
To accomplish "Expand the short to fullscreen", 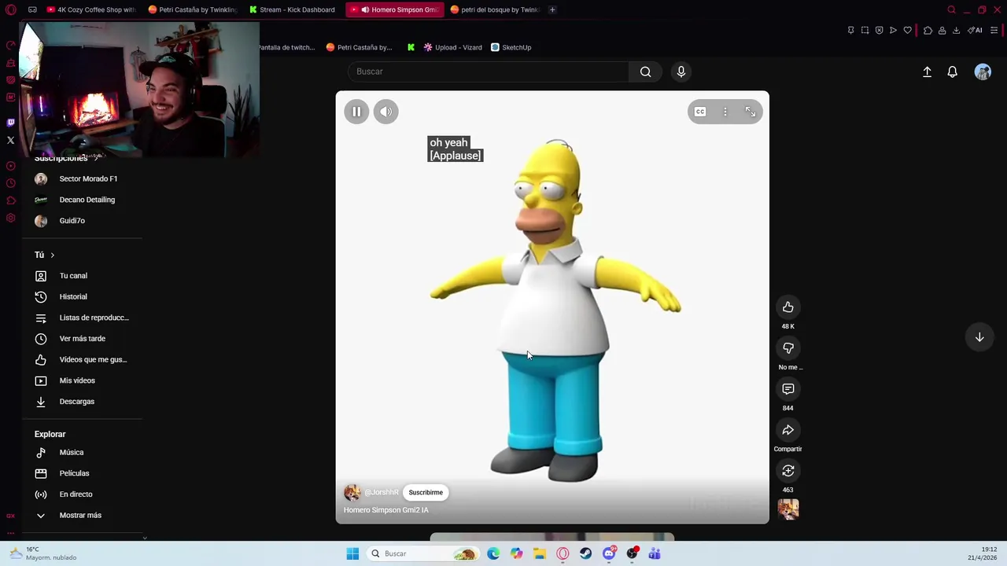I will (751, 112).
